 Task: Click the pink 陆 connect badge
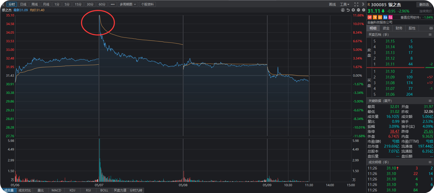(x=390, y=17)
